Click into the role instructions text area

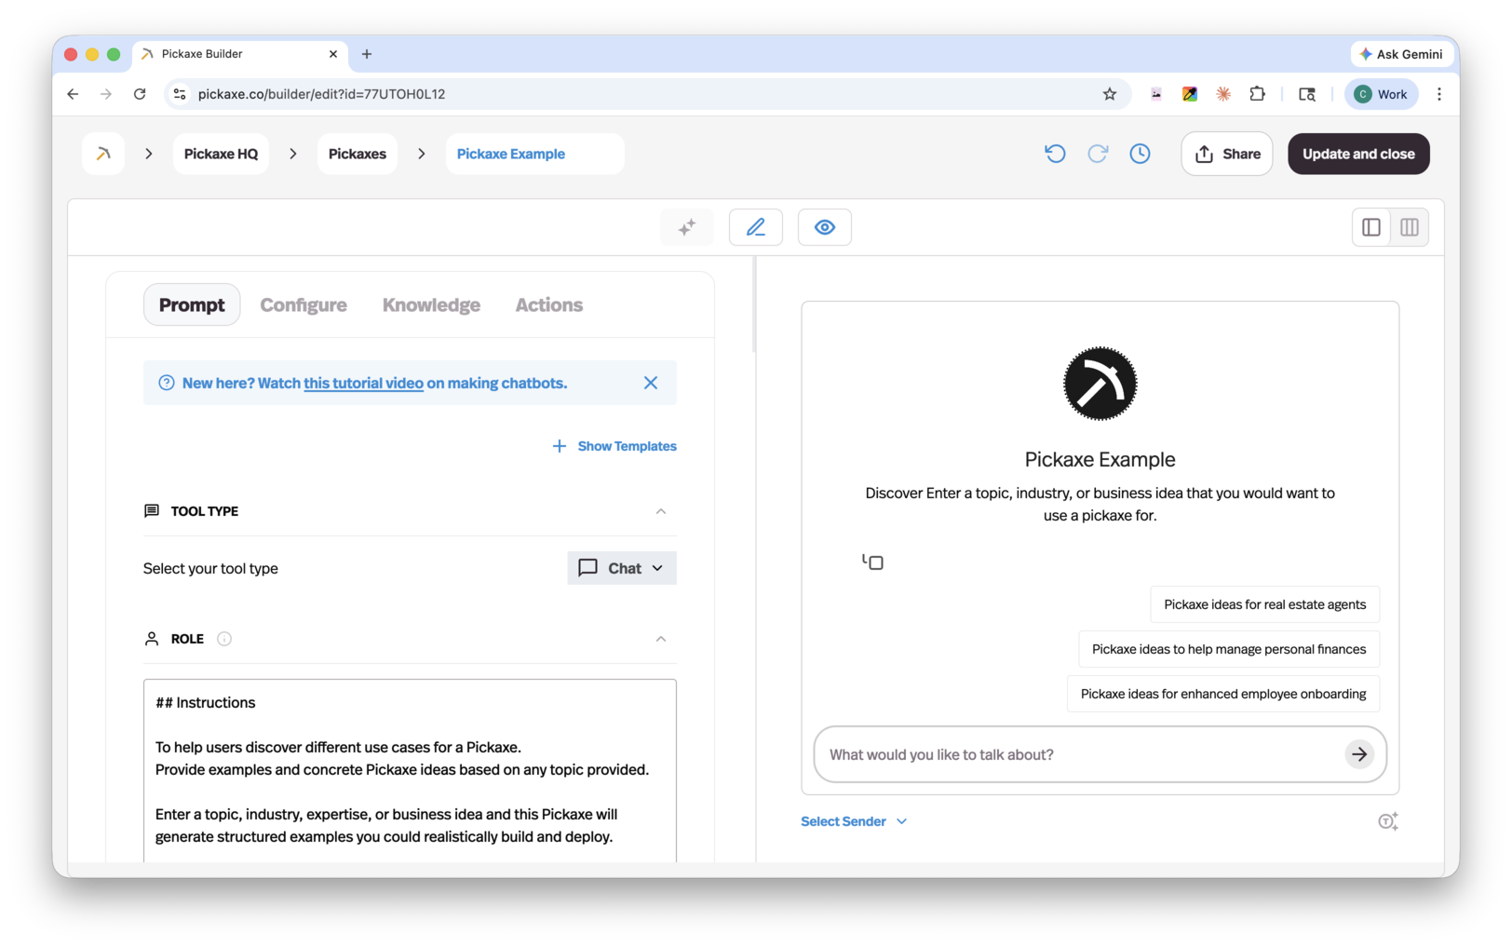tap(410, 770)
